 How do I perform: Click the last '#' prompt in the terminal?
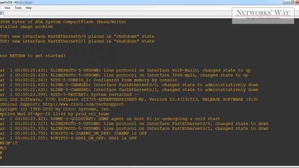pos(1,158)
